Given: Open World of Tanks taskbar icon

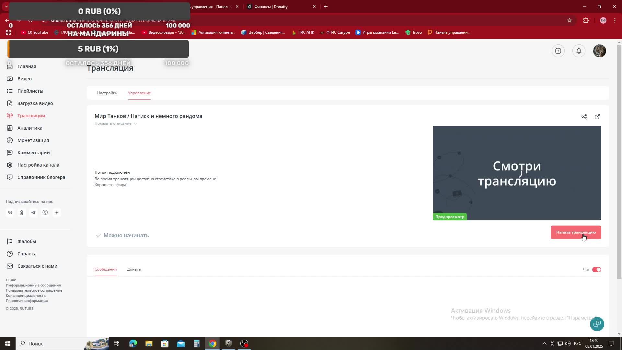Looking at the screenshot, I should point(228,344).
